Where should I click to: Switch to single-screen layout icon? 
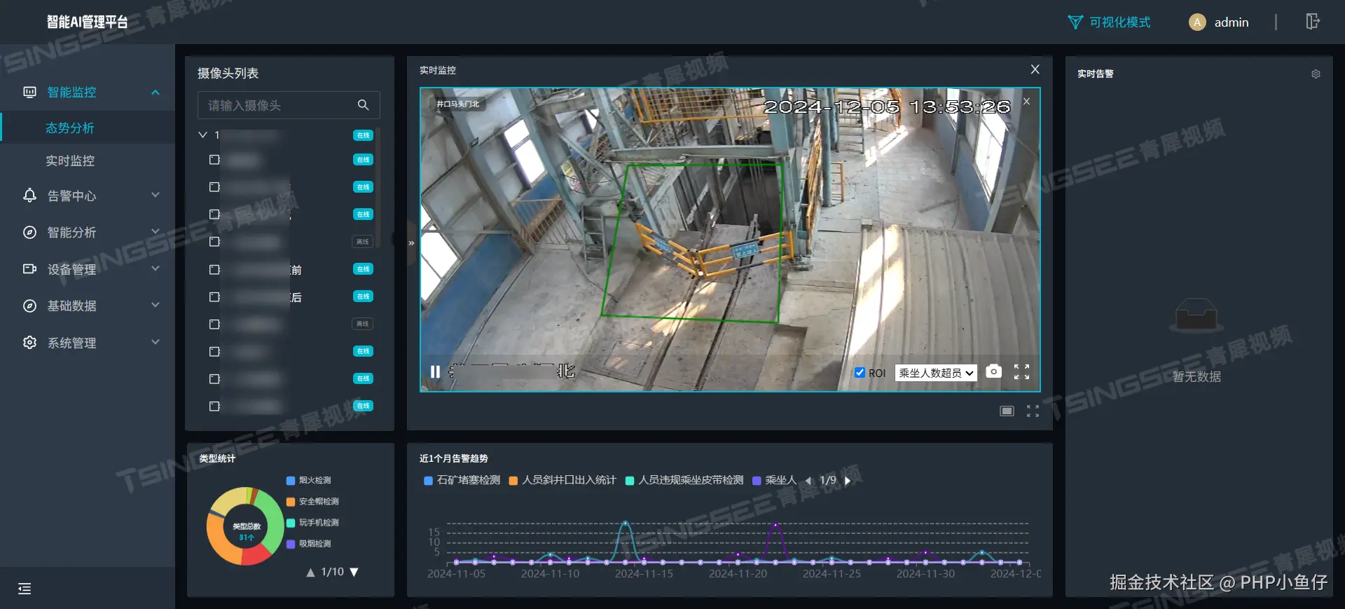coord(1007,411)
